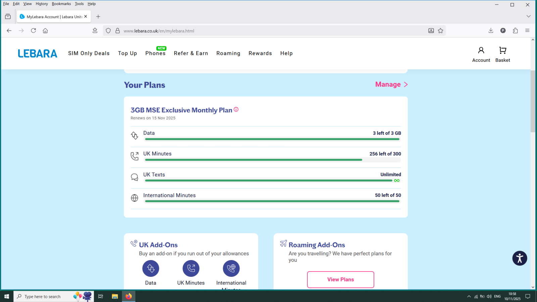Open the list all tabs dropdown
537x302 pixels.
pyautogui.click(x=528, y=16)
